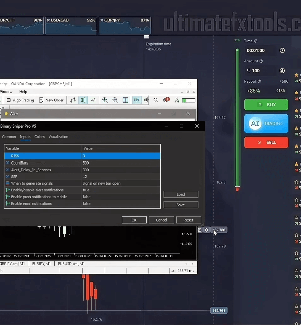This screenshot has width=301, height=325.
Task: Open the Window menu in MetaTrader
Action: [x=6, y=92]
